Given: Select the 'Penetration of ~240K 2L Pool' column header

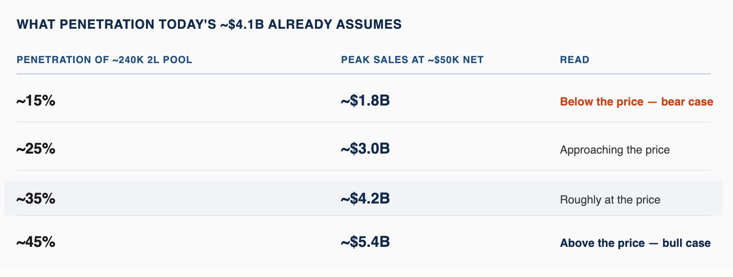Looking at the screenshot, I should [x=104, y=60].
